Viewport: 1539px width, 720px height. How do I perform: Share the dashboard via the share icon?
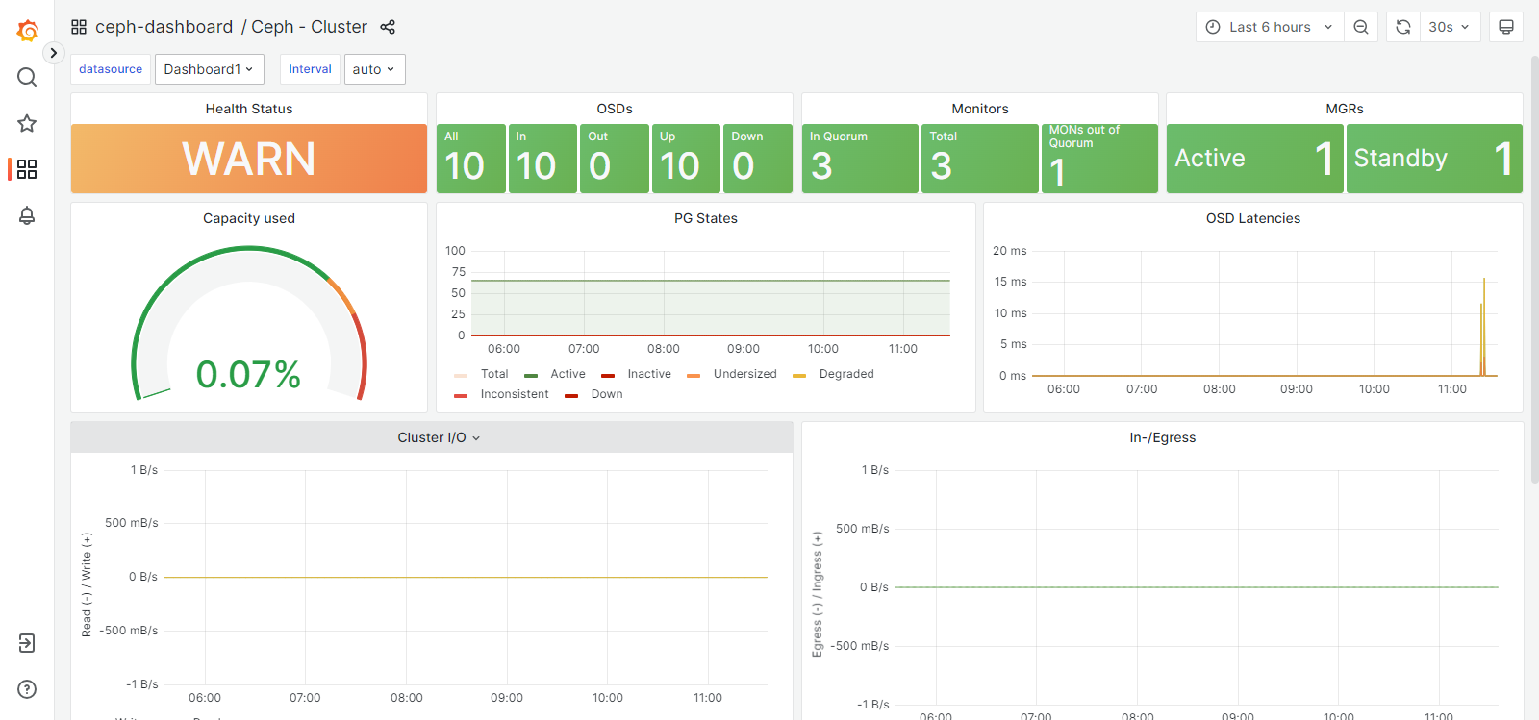click(x=388, y=27)
